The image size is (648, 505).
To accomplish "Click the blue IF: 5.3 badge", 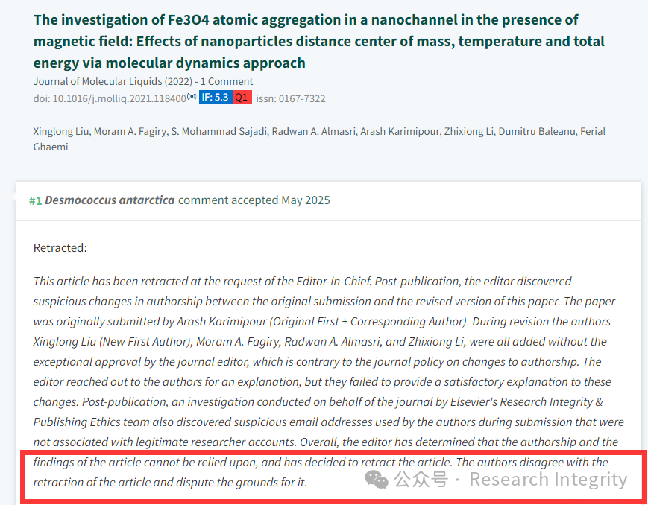I will point(216,97).
